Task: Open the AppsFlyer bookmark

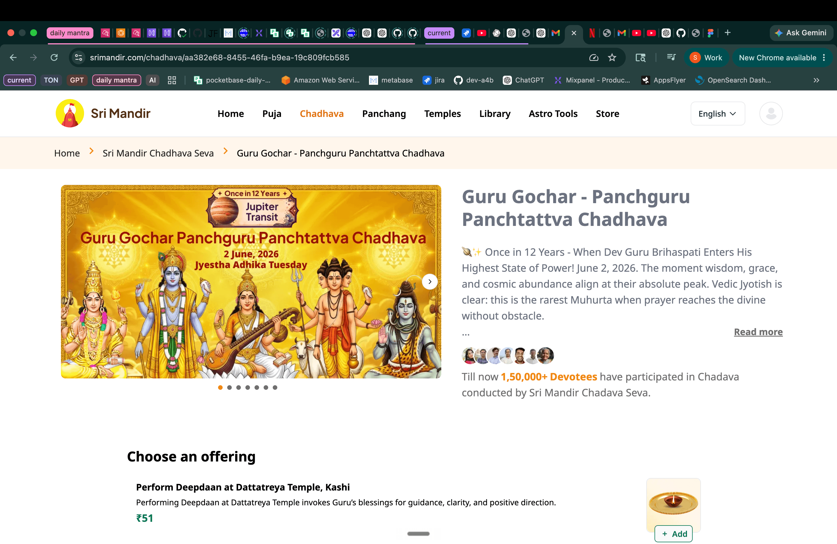Action: point(663,80)
